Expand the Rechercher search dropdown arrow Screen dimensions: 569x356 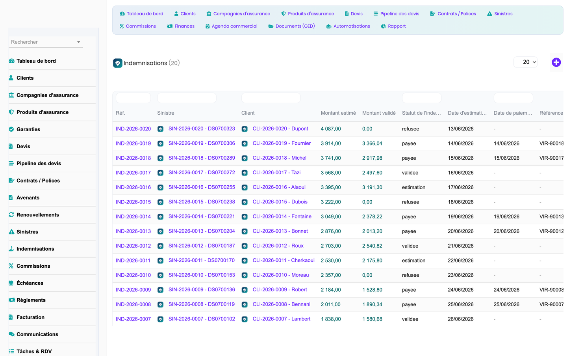79,42
